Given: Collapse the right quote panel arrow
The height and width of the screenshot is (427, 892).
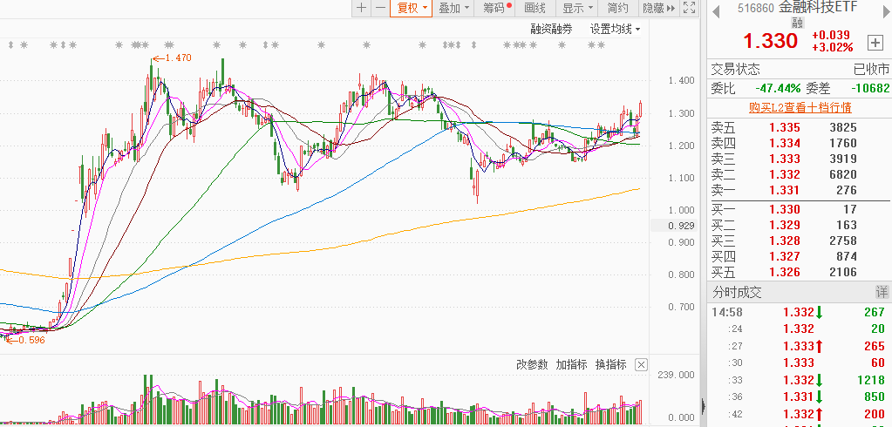Looking at the screenshot, I should pyautogui.click(x=704, y=405).
